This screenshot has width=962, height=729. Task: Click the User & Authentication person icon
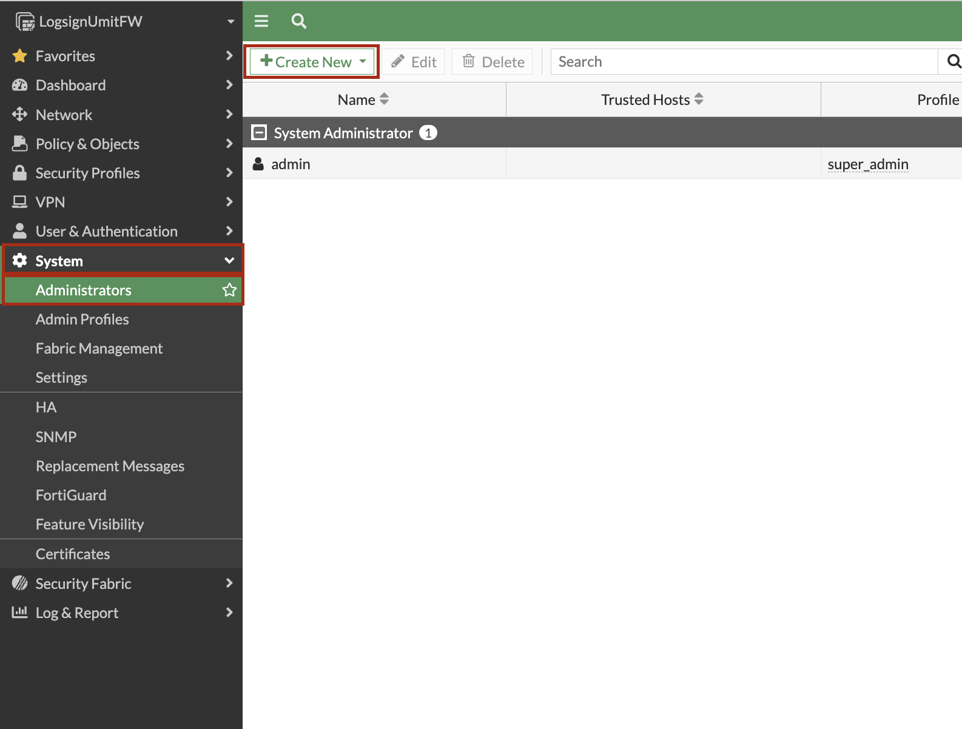click(20, 230)
